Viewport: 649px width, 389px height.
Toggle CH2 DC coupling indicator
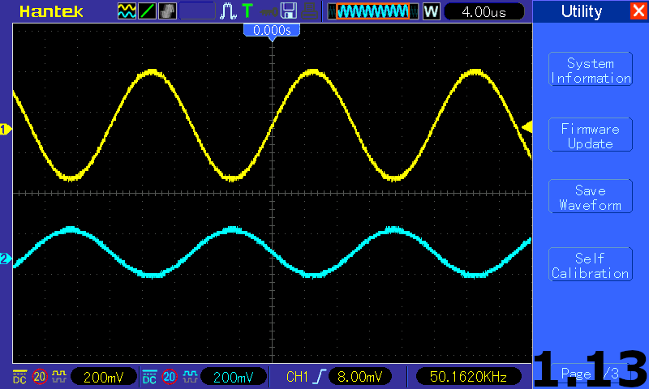(x=149, y=376)
